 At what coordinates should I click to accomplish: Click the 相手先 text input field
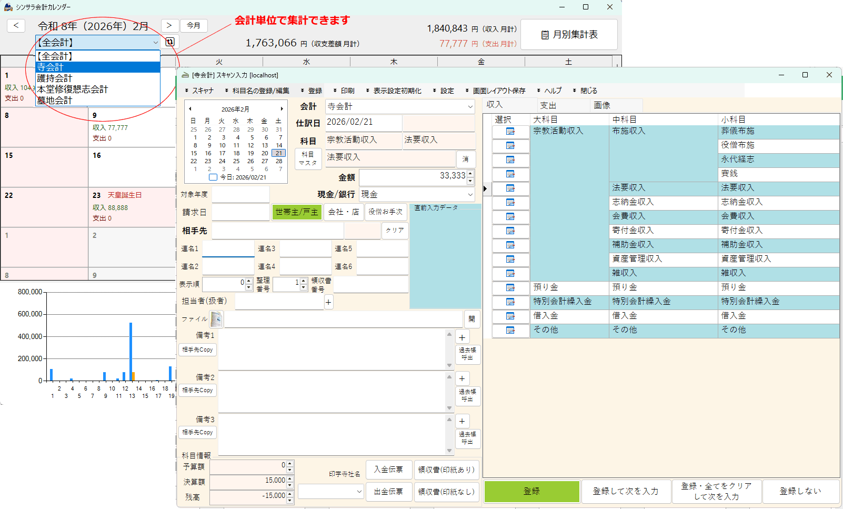coord(277,231)
